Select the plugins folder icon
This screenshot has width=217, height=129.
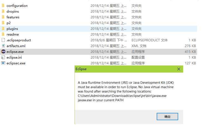(3, 28)
